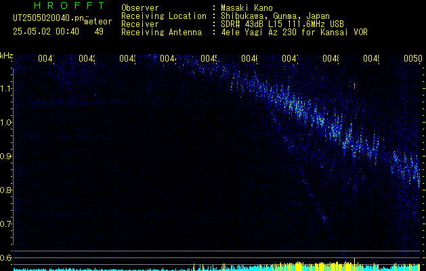This screenshot has height=271, width=426.
Task: Click the 0.7 kHz frequency axis label
Action: pos(5,224)
